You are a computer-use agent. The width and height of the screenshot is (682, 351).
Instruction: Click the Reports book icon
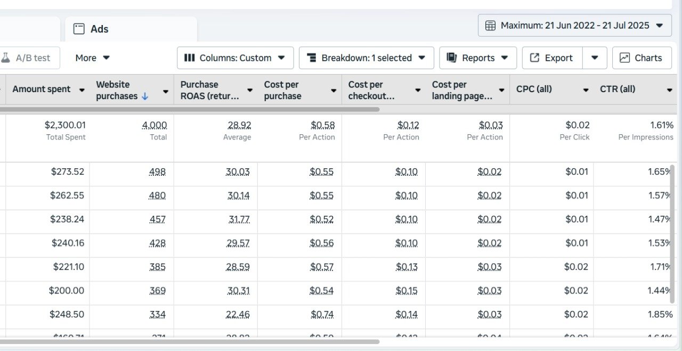tap(452, 58)
